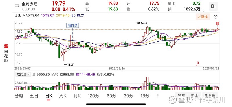Click the 同花顺 logo icon

(6, 46)
